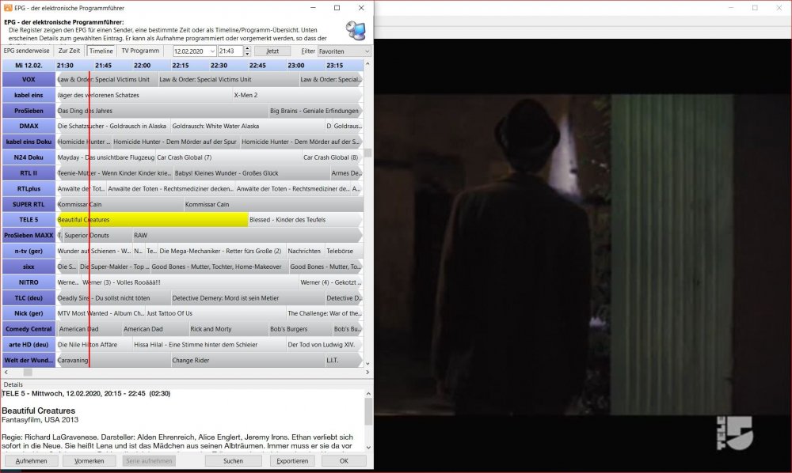Select 'Detective Demery: Mord ist sein Metier'
Viewport: 792px width, 473px height.
click(247, 298)
